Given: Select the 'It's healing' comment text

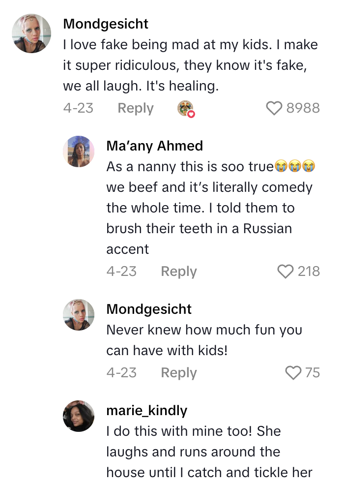Looking at the screenshot, I should pyautogui.click(x=190, y=65).
